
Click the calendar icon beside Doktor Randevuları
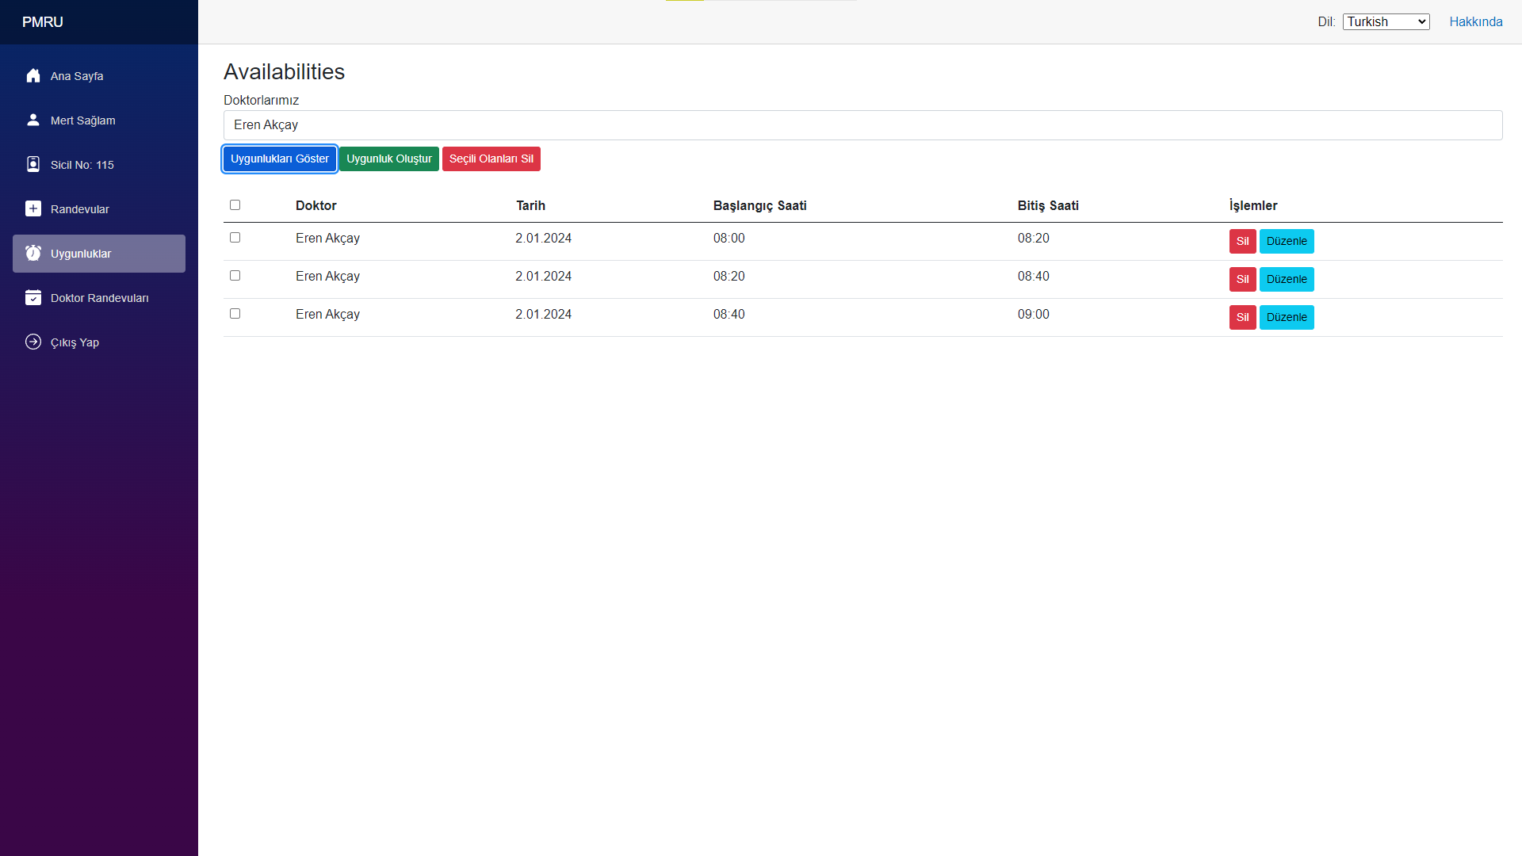pyautogui.click(x=33, y=298)
